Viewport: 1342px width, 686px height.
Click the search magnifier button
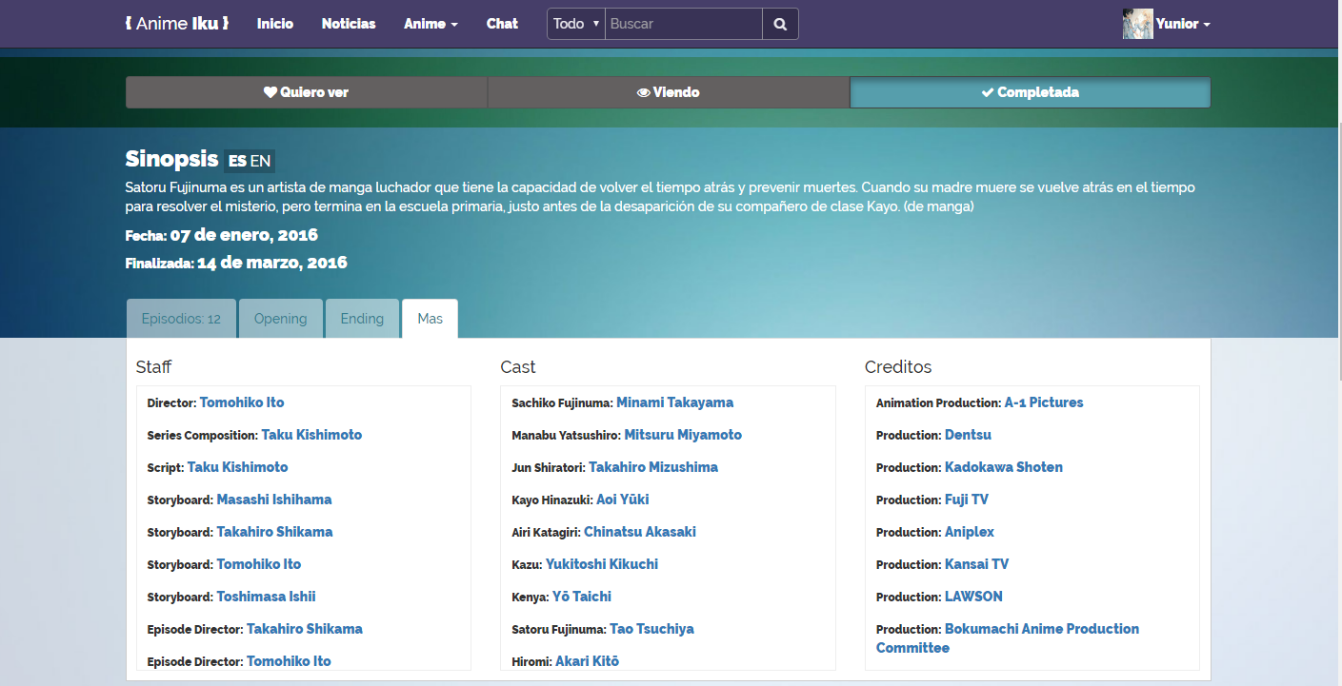coord(780,24)
